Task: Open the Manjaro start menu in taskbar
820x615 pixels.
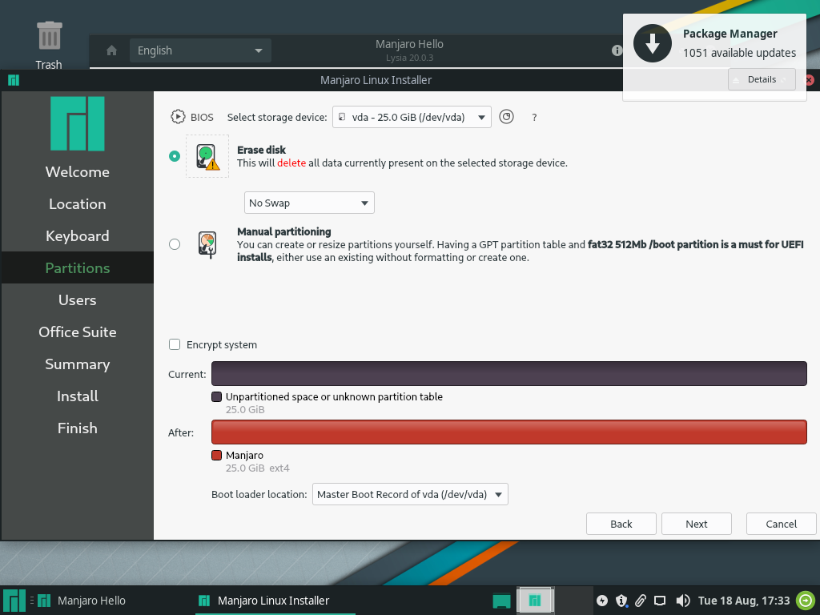Action: tap(14, 601)
